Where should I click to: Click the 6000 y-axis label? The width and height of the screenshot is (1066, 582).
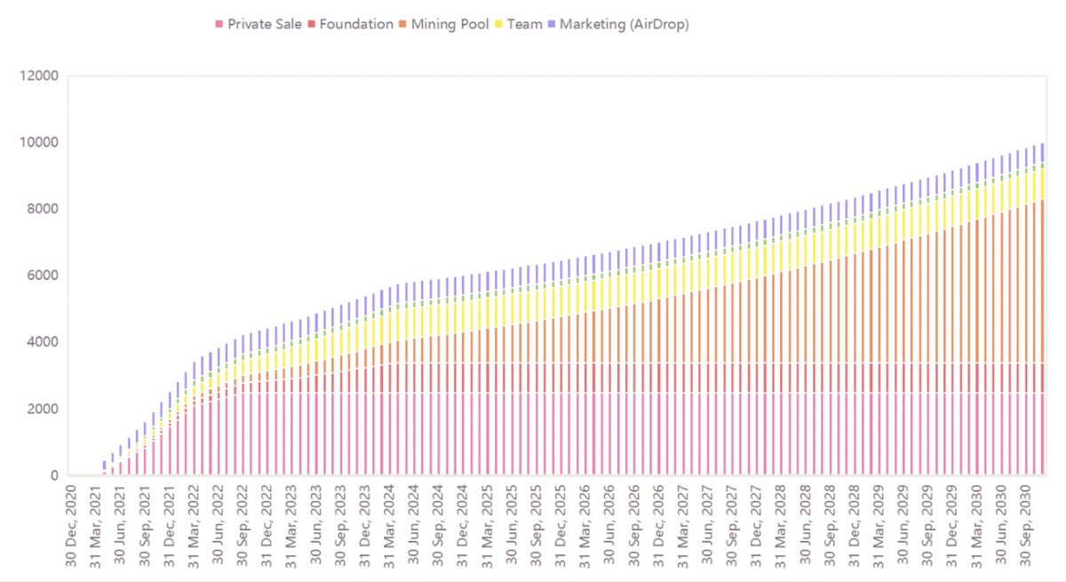coord(42,276)
